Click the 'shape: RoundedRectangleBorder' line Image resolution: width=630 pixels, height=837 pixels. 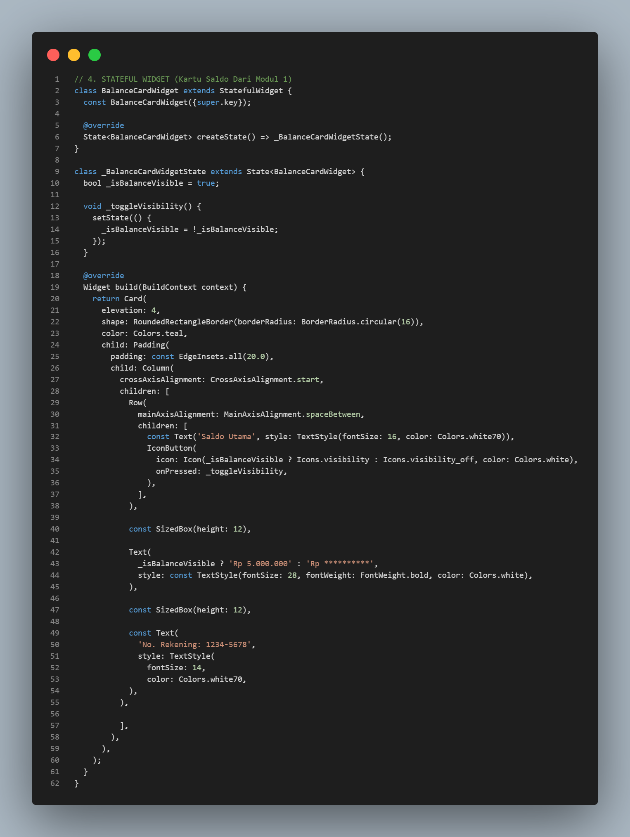[263, 322]
